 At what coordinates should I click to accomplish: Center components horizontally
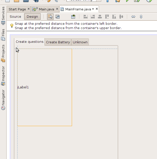tap(100, 17)
